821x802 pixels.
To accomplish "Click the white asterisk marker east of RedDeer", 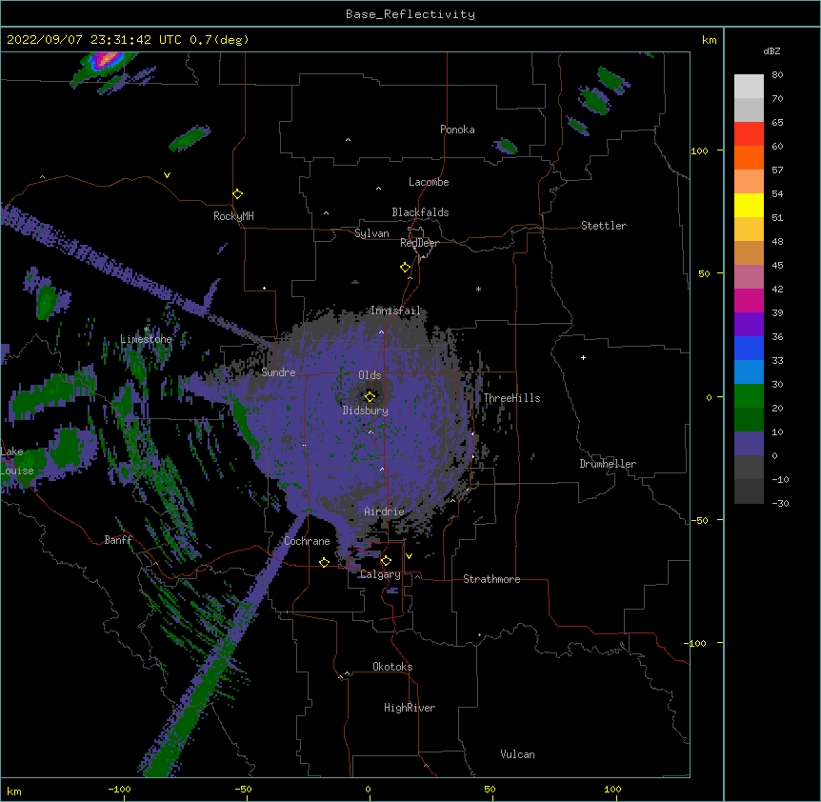I will 478,289.
